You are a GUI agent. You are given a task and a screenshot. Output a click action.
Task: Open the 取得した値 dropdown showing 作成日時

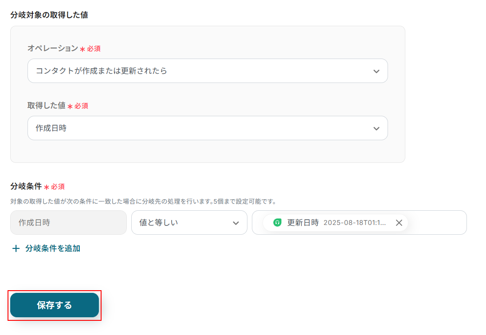[208, 128]
